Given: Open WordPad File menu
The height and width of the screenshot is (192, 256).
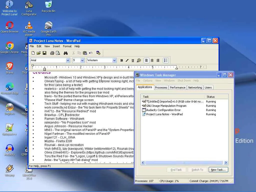Looking at the screenshot, I should tap(32, 46).
